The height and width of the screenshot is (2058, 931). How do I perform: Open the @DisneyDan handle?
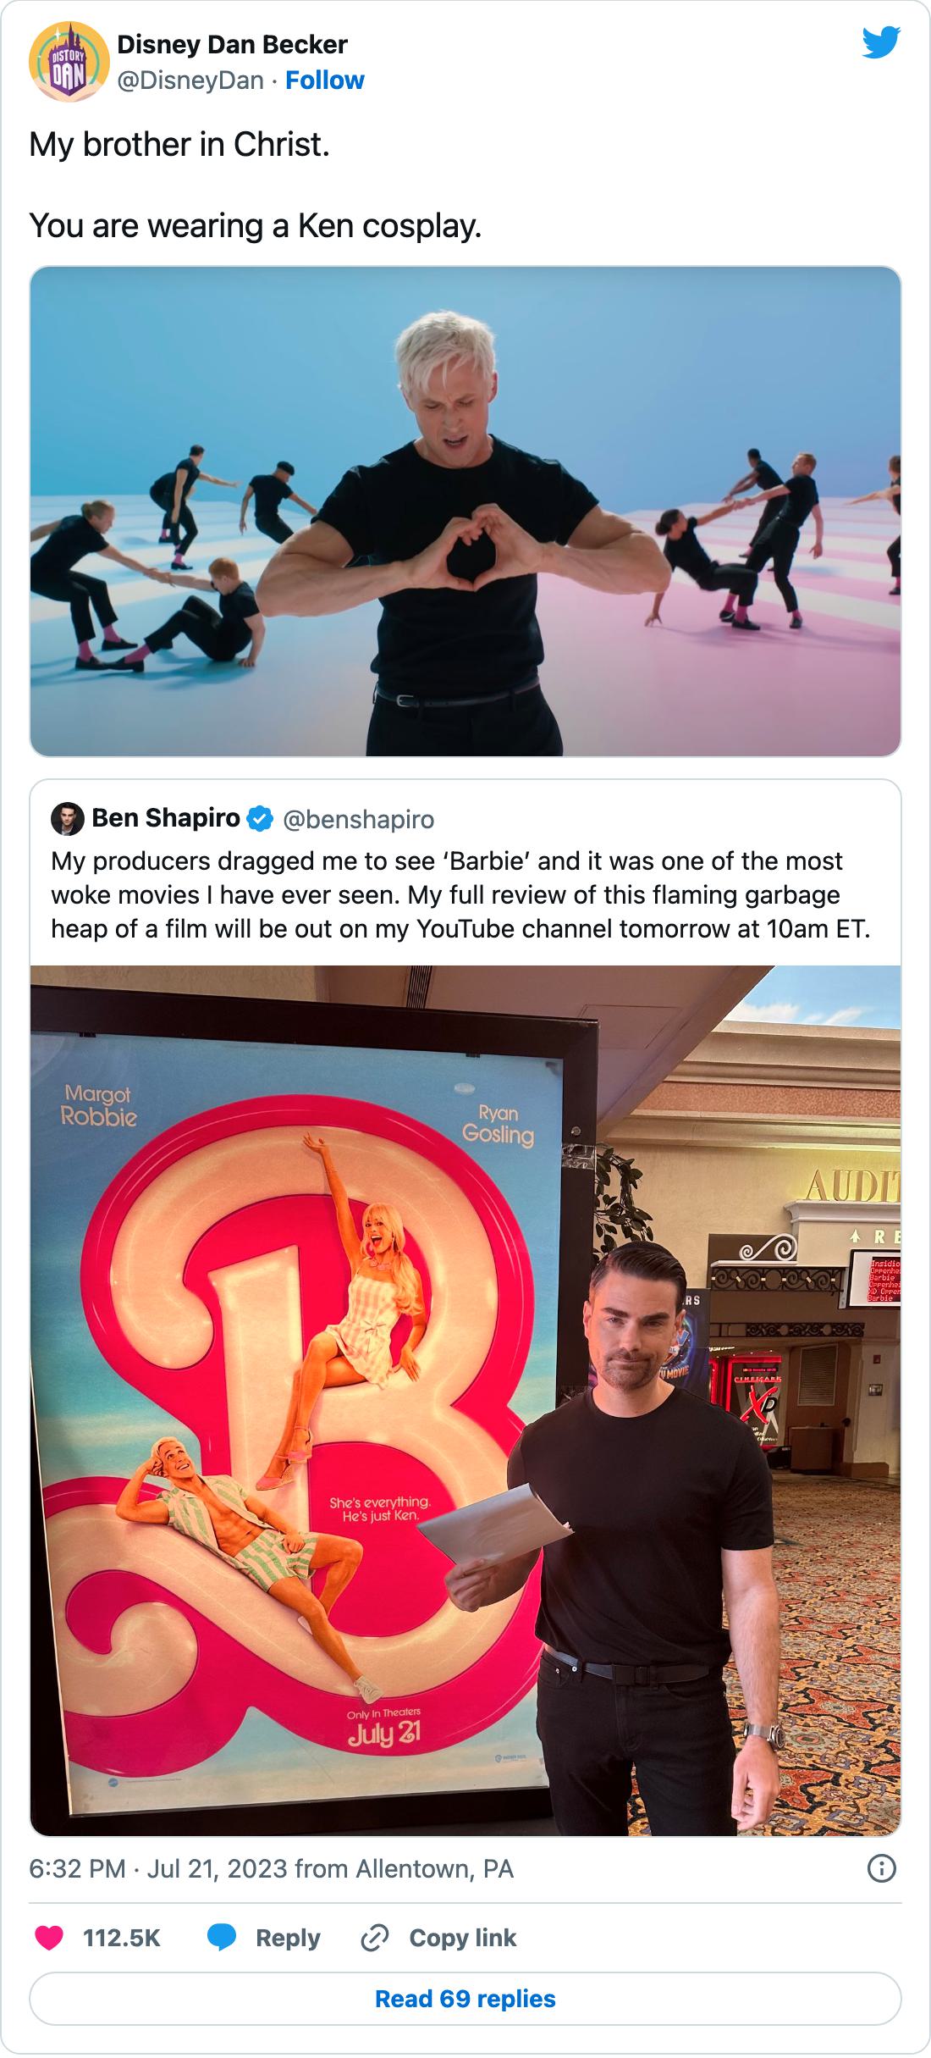pyautogui.click(x=190, y=80)
